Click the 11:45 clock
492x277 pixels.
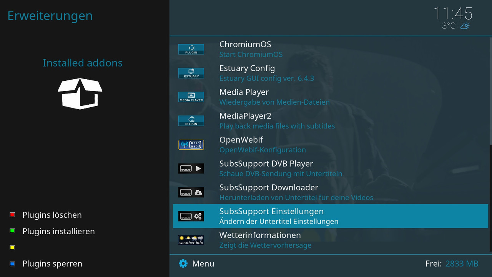point(453,14)
